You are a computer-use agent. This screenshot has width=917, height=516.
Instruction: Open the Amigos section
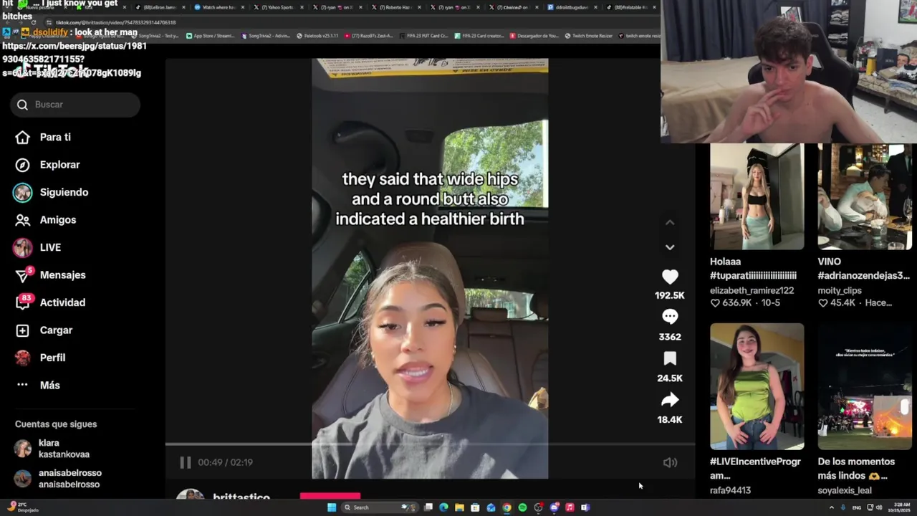click(x=46, y=220)
